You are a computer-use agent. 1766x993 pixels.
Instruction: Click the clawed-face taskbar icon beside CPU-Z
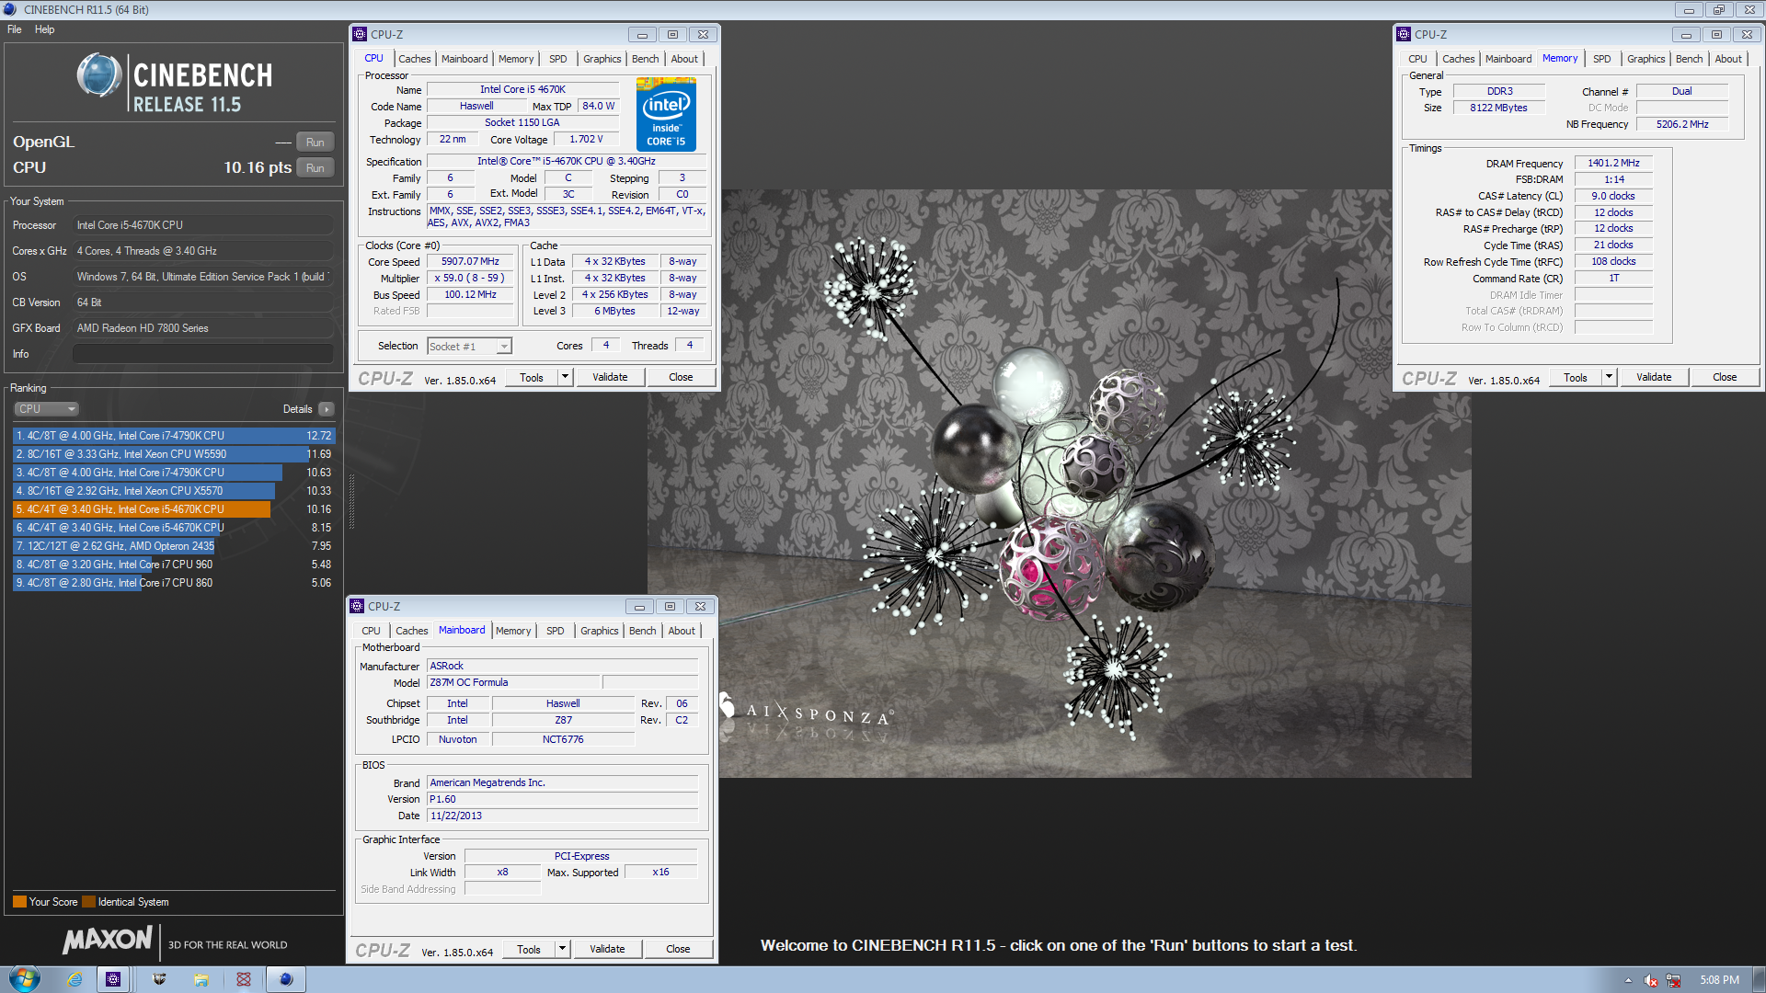click(x=159, y=979)
